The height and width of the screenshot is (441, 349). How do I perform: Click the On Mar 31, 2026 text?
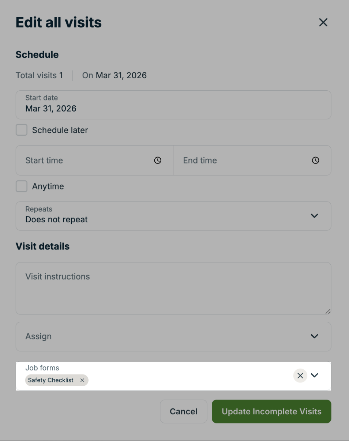(x=115, y=75)
